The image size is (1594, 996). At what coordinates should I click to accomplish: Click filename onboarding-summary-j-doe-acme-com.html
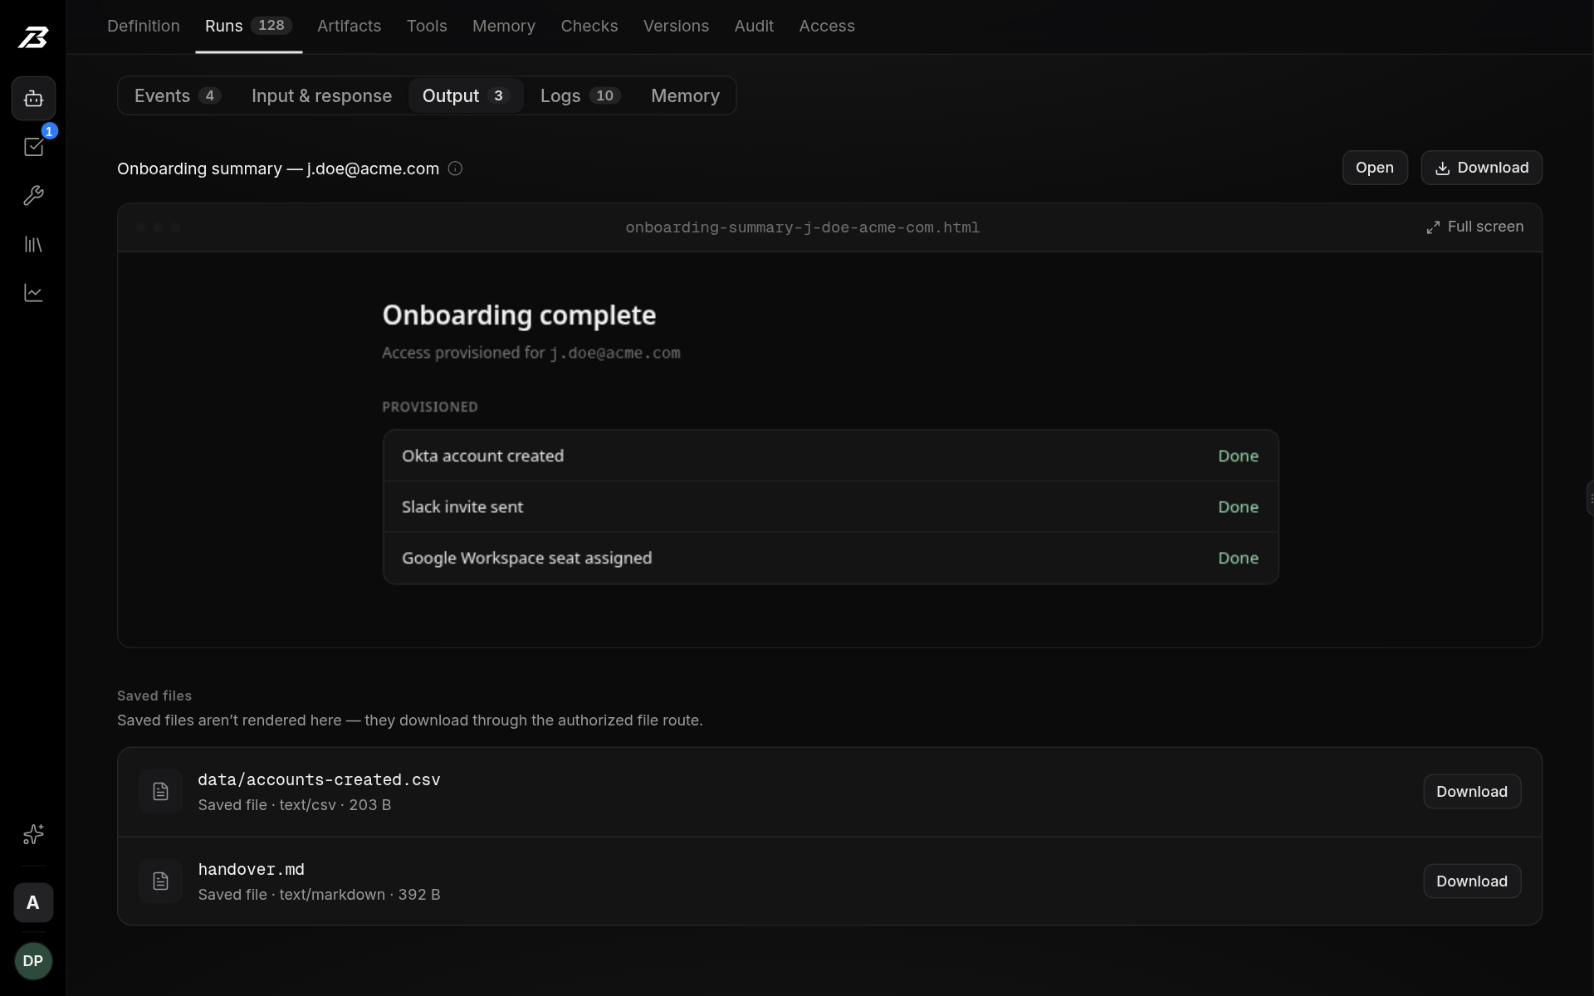click(802, 227)
